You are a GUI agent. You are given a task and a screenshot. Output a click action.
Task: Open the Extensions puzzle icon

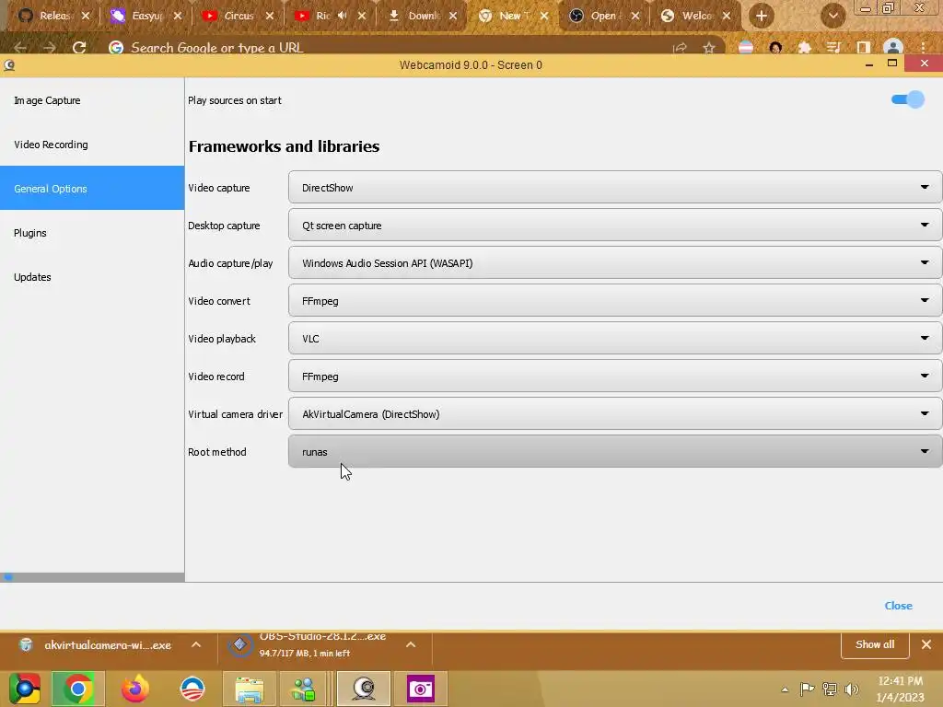click(x=804, y=48)
